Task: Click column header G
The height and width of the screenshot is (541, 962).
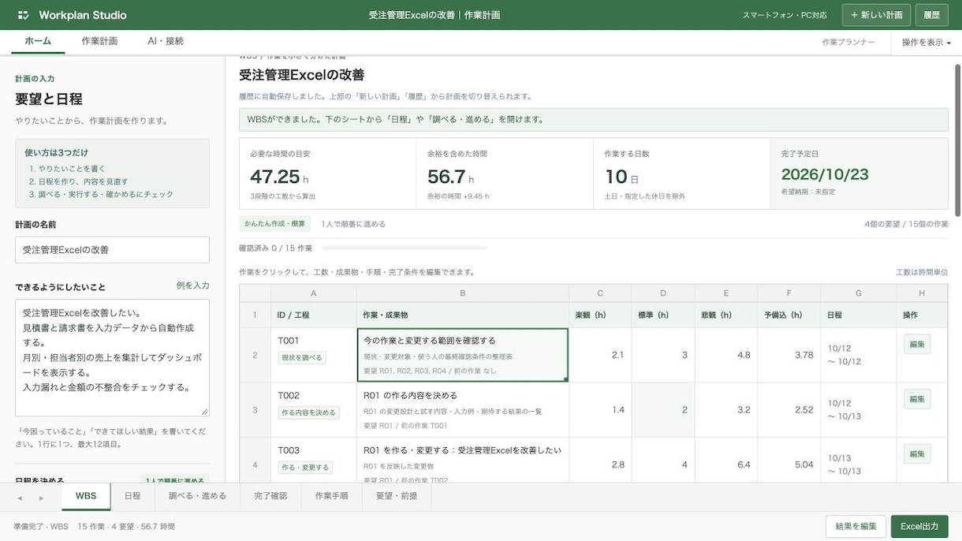Action: tap(859, 293)
